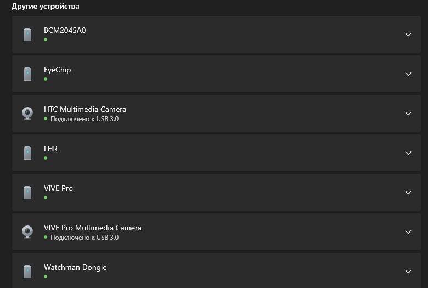The image size is (428, 288).
Task: Click the HTC Multimedia Camera name label
Action: tap(85, 109)
